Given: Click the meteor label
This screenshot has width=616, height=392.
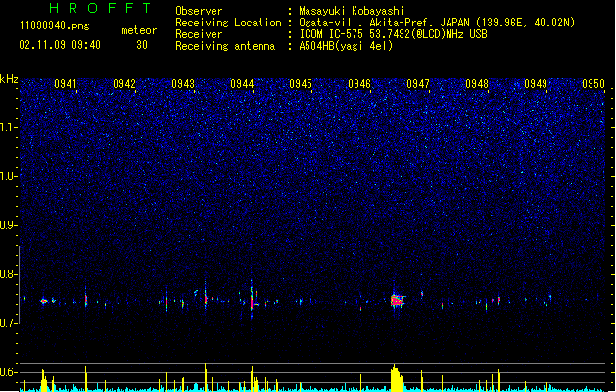Looking at the screenshot, I should click(139, 30).
